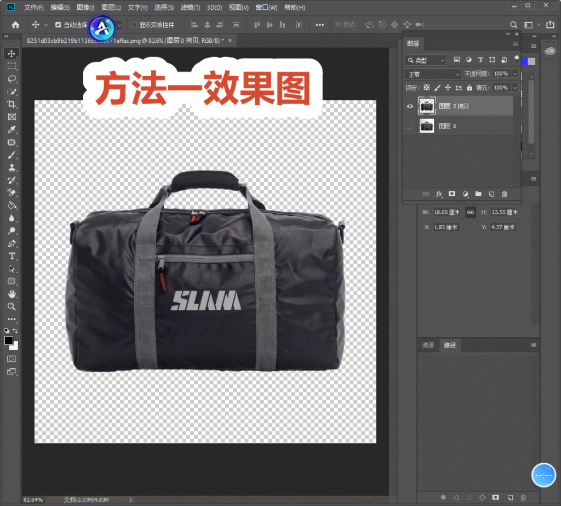Viewport: 561px width, 506px height.
Task: Click the Share icon at top right
Action: tap(550, 24)
